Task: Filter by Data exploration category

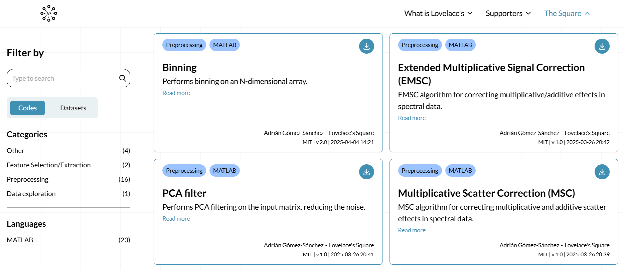Action: coord(31,194)
